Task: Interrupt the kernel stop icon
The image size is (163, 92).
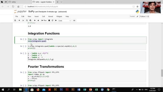Action: tap(49, 20)
